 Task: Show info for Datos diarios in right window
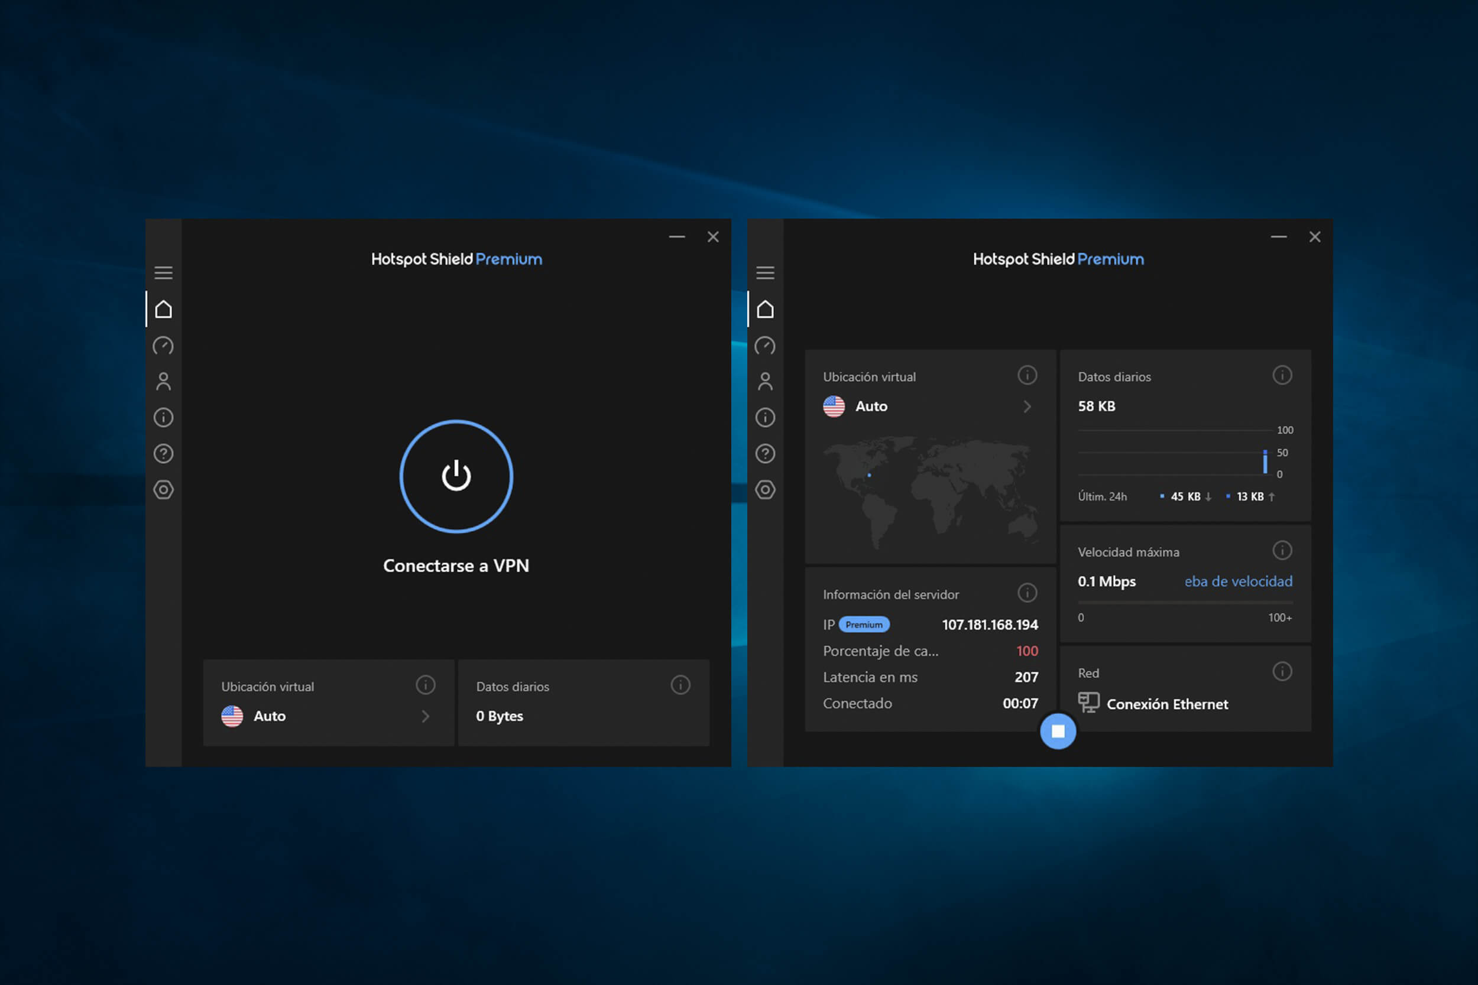coord(1282,375)
